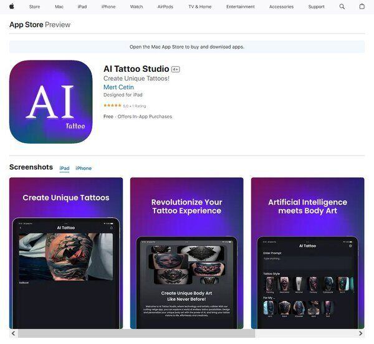The image size is (374, 344).
Task: Open the Store menu
Action: pos(34,7)
